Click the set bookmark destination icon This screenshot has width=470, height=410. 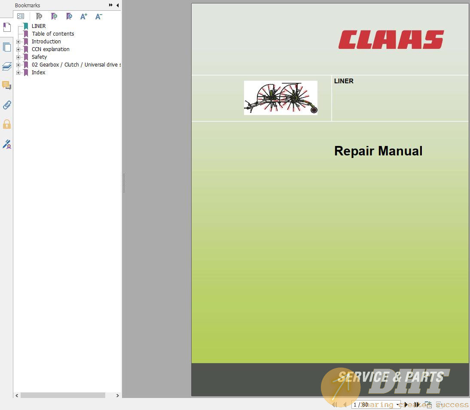(69, 16)
